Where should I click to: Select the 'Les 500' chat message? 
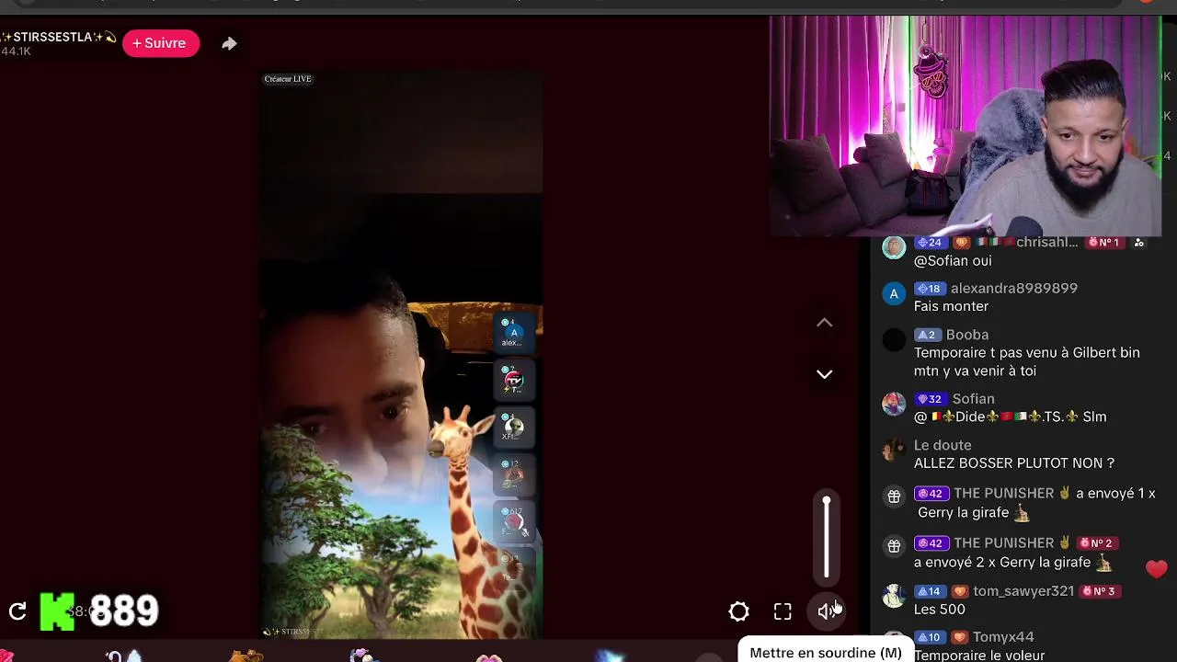940,610
